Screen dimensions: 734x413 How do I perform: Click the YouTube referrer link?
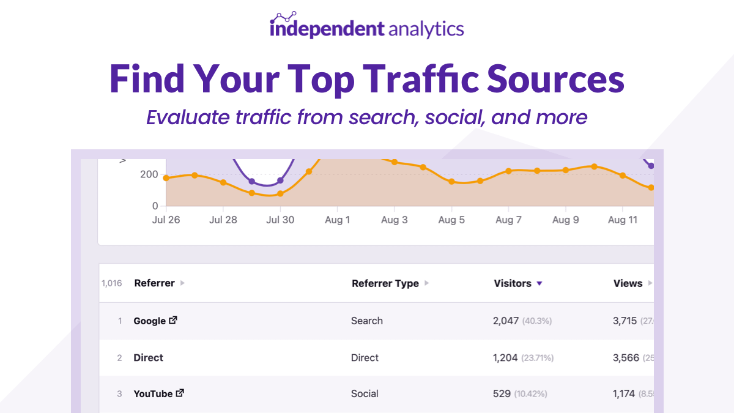pyautogui.click(x=152, y=393)
